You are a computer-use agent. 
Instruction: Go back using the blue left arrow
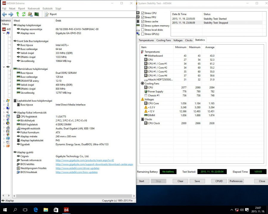[4, 14]
